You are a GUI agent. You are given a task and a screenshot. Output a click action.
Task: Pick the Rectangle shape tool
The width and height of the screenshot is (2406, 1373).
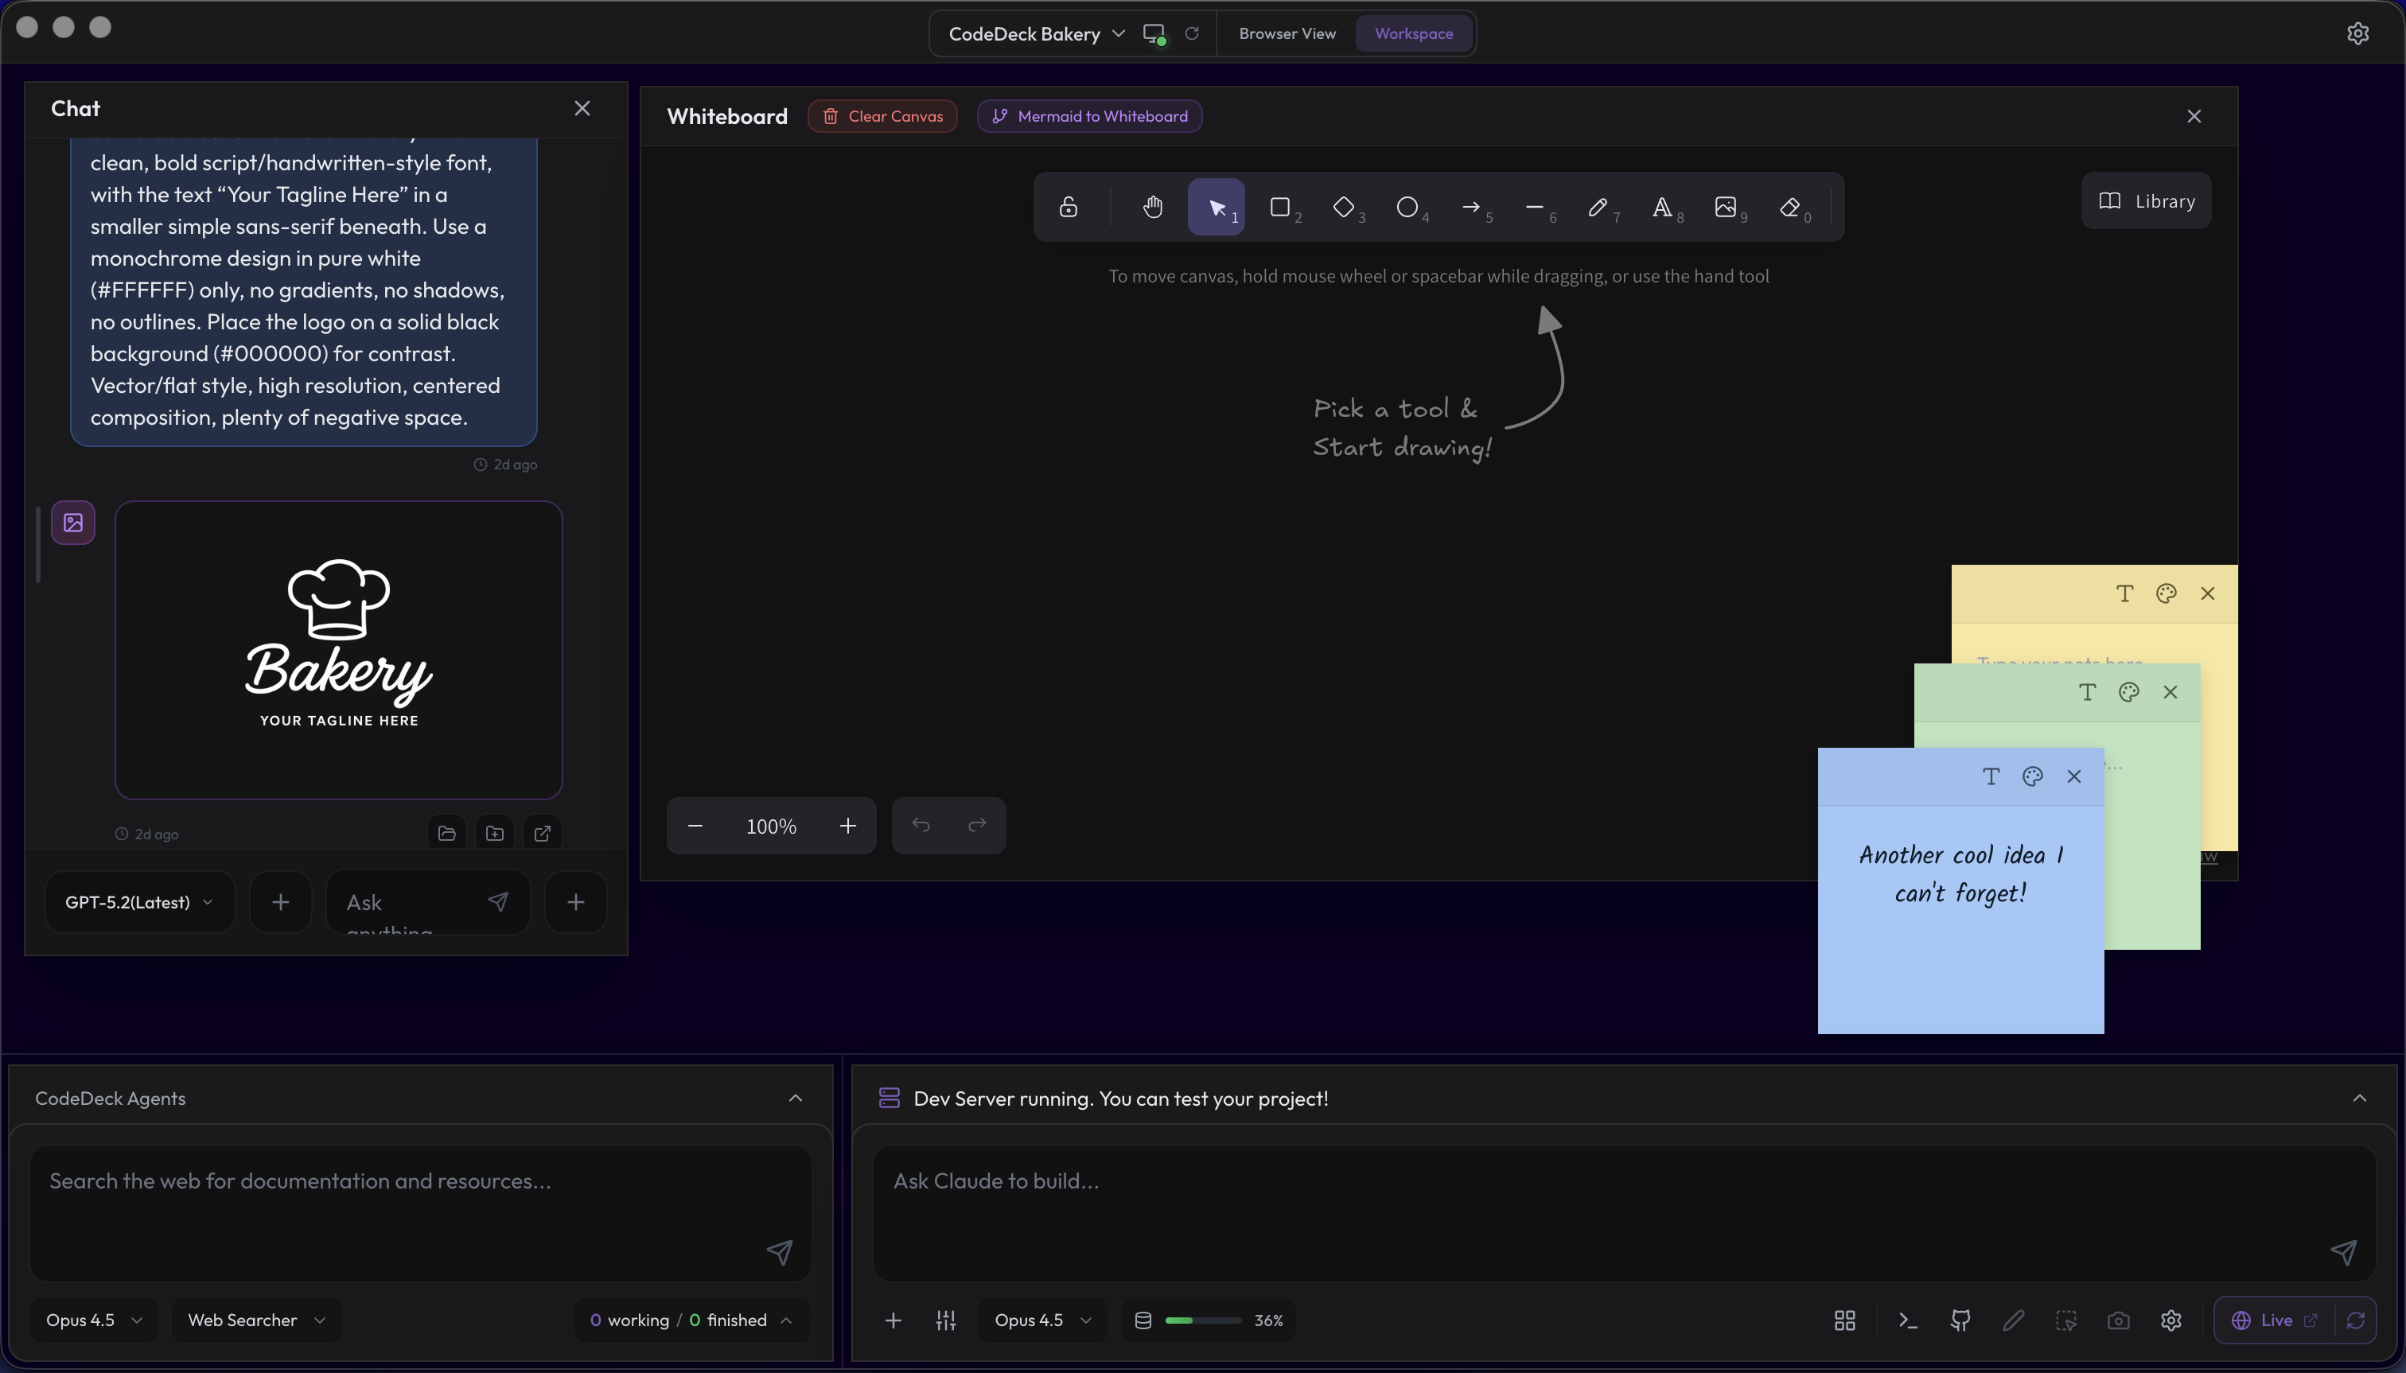tap(1282, 207)
